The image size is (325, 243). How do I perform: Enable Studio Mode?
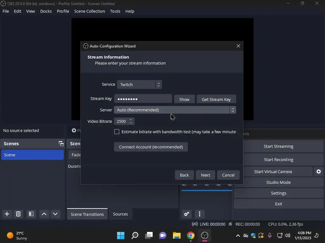point(279,182)
